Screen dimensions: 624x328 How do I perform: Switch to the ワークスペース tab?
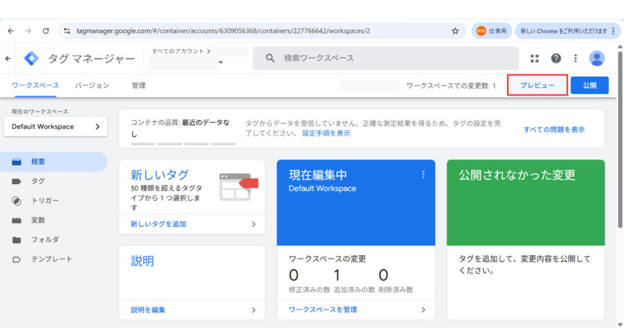(x=35, y=85)
